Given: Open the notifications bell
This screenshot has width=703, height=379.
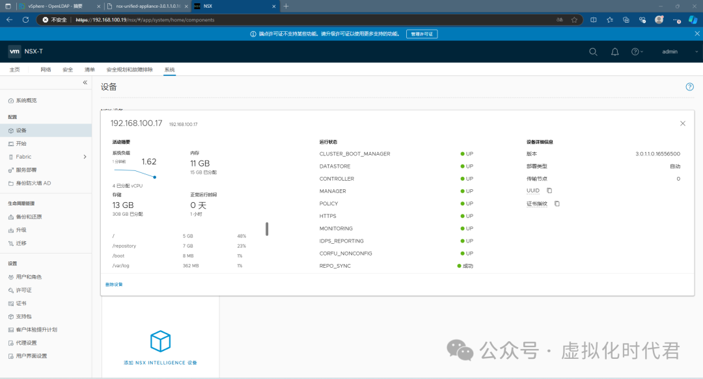Looking at the screenshot, I should point(614,52).
